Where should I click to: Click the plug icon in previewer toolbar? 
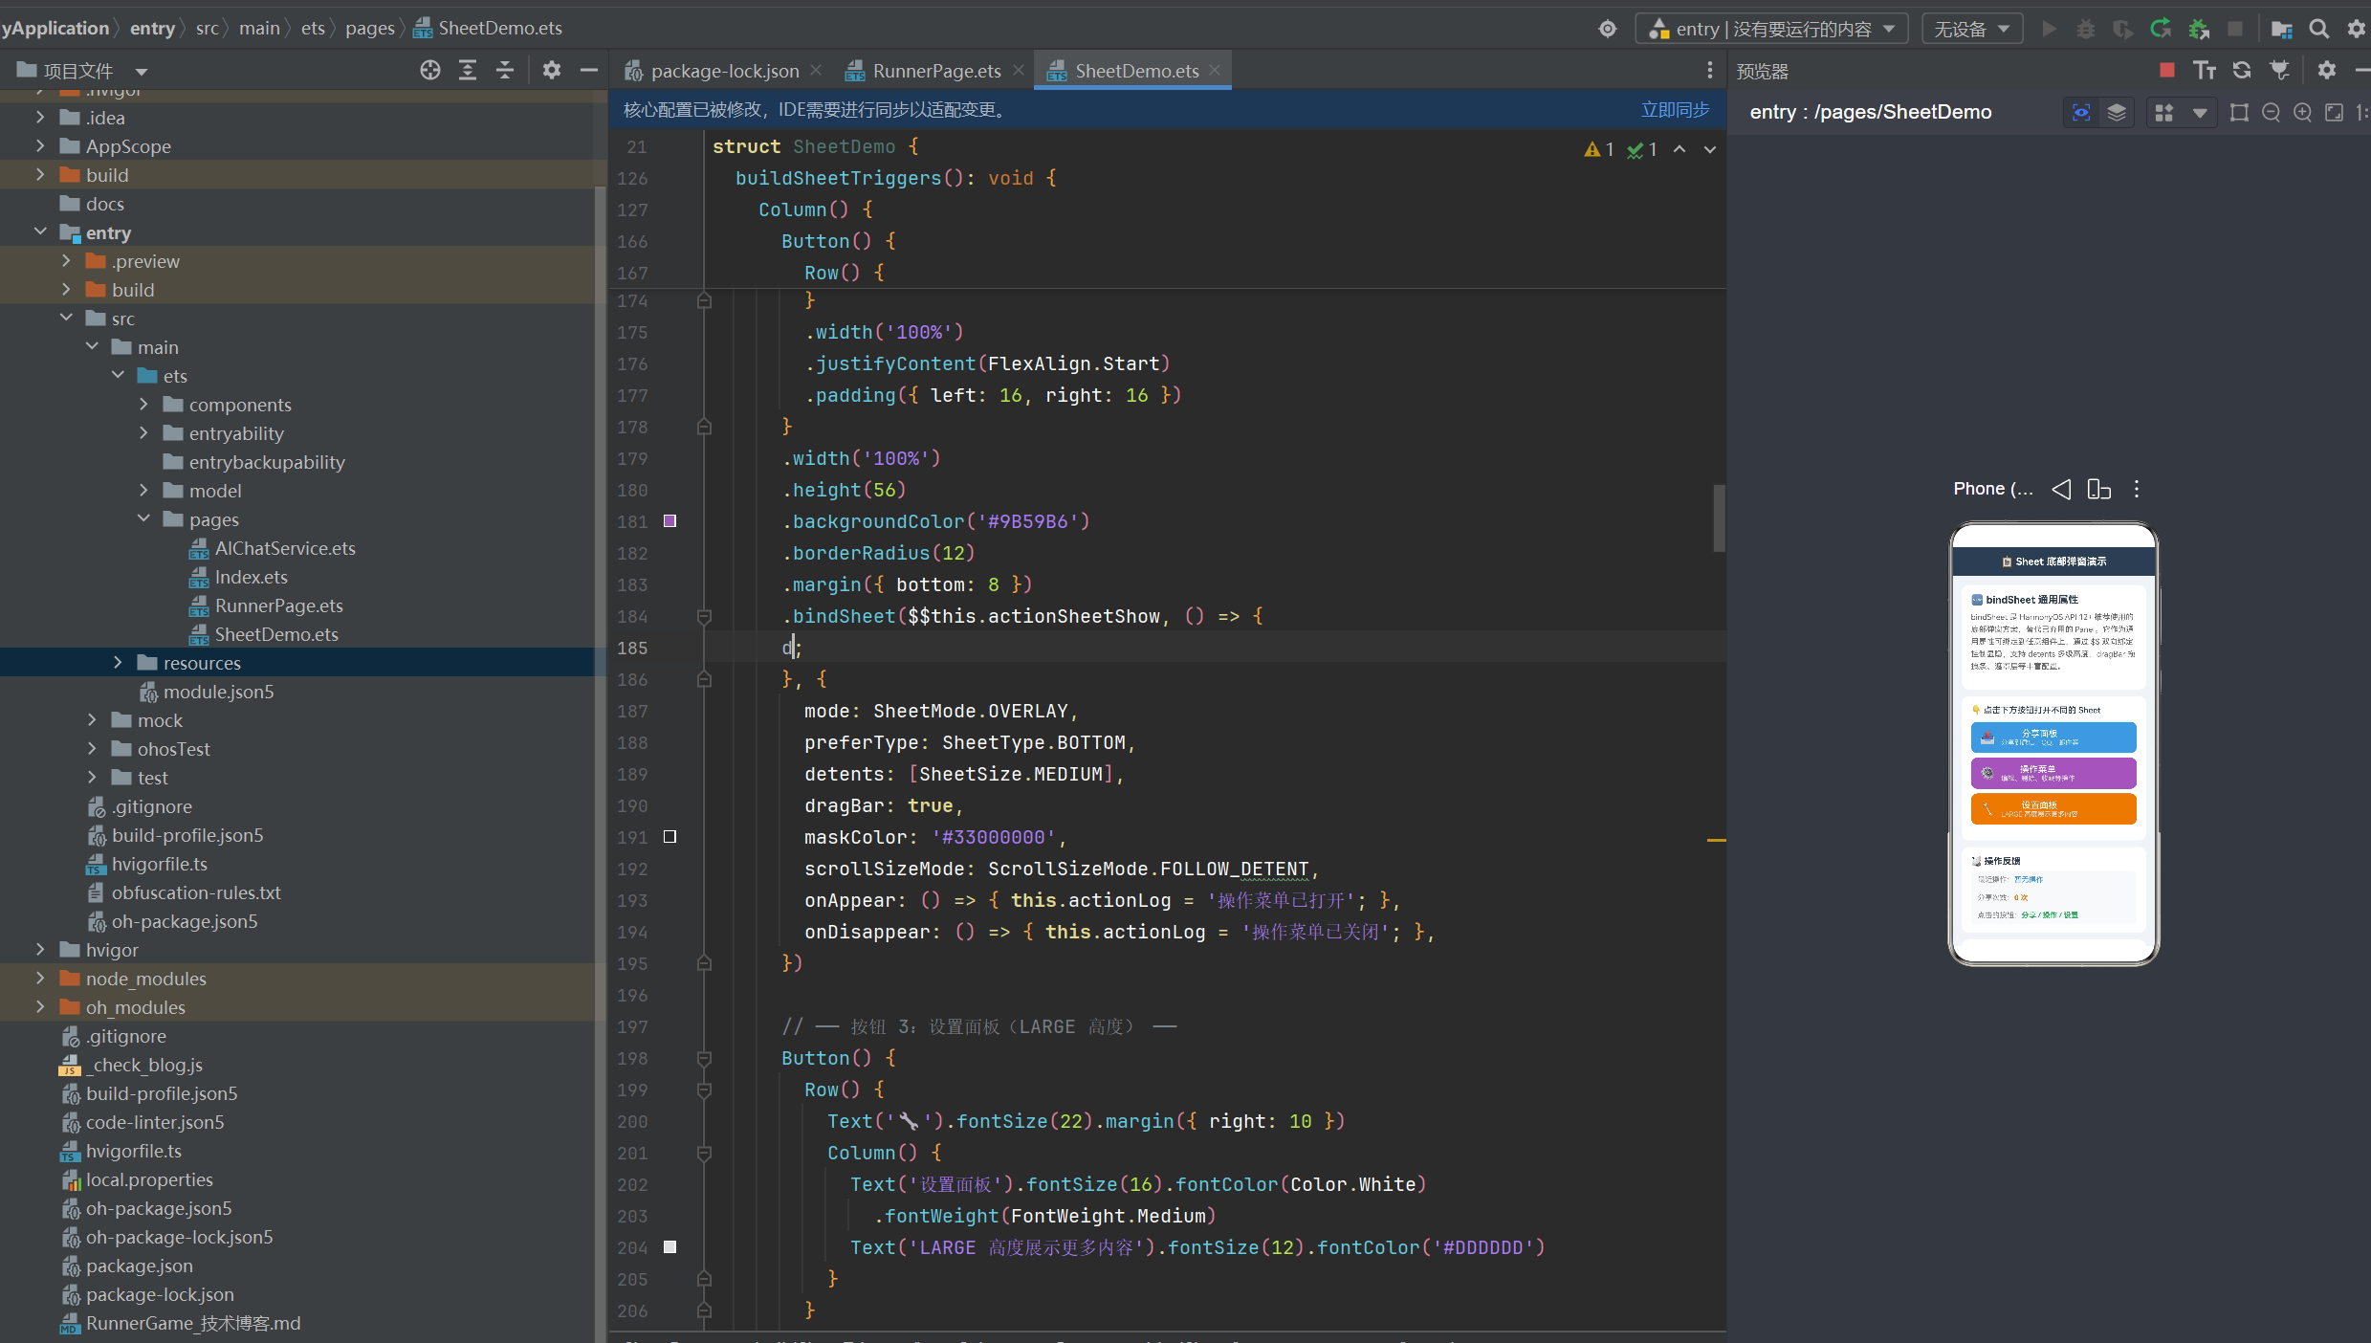(x=2280, y=70)
